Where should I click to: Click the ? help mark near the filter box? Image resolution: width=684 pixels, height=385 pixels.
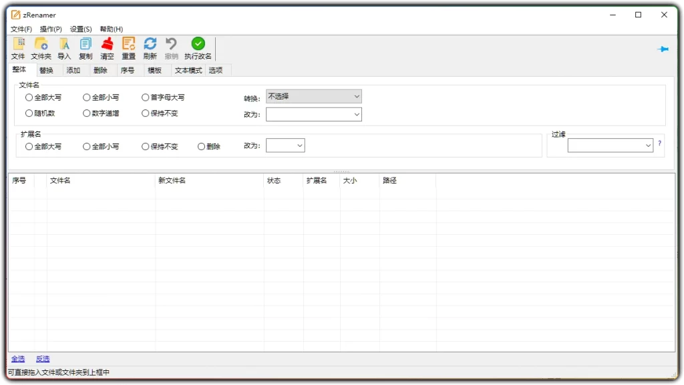[x=659, y=144]
